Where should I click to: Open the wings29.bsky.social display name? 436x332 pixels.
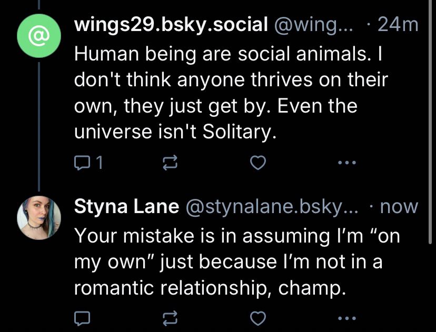coord(171,25)
